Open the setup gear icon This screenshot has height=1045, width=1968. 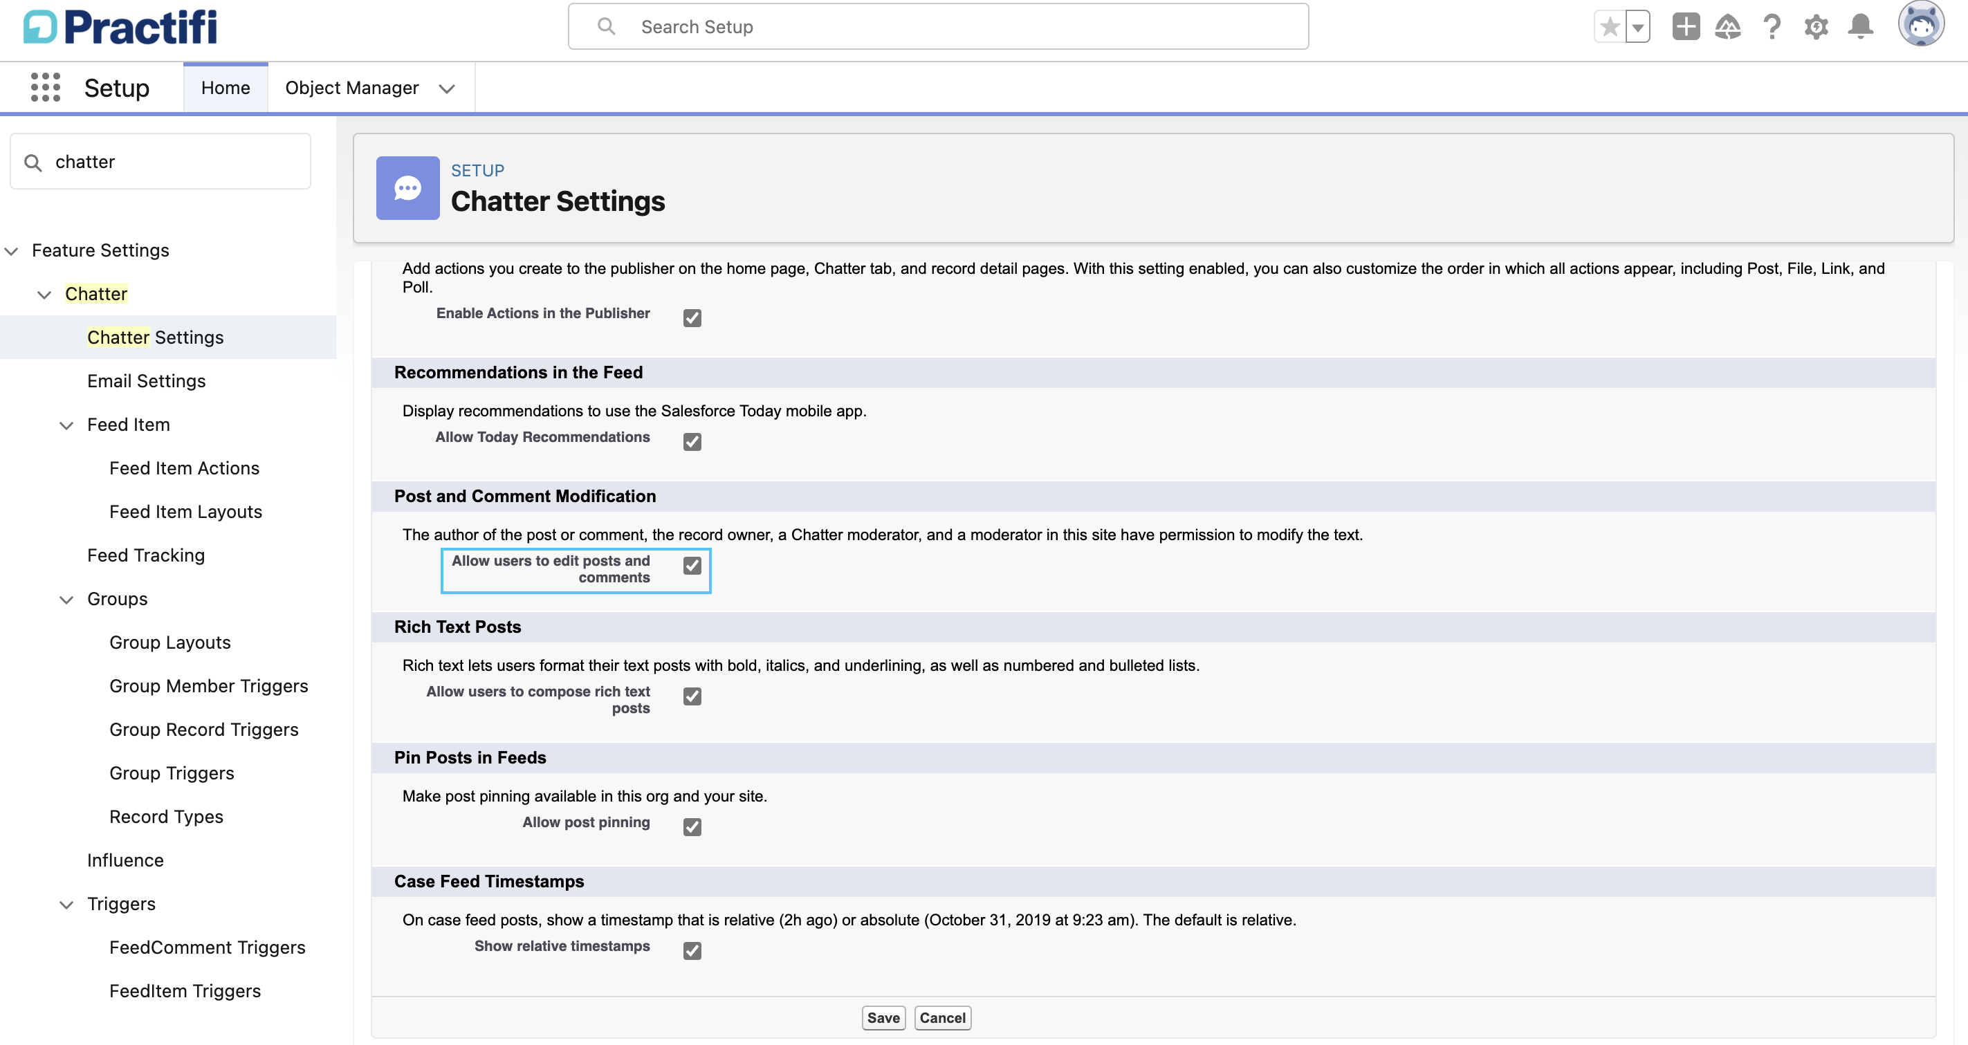[1816, 28]
